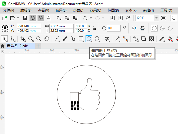
Task: Print the document
Action: (x=49, y=18)
